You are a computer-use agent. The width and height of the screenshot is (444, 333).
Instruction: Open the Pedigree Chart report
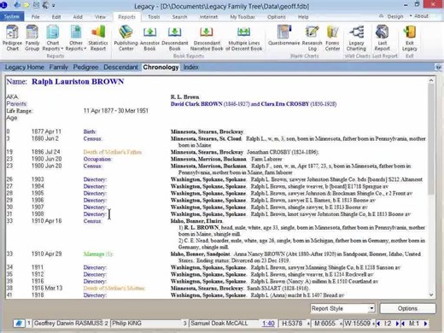tap(12, 38)
